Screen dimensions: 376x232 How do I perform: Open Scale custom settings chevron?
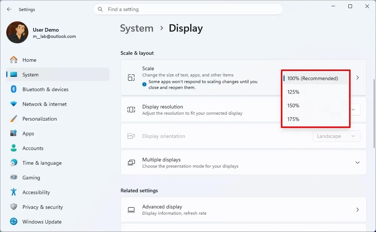coord(358,78)
